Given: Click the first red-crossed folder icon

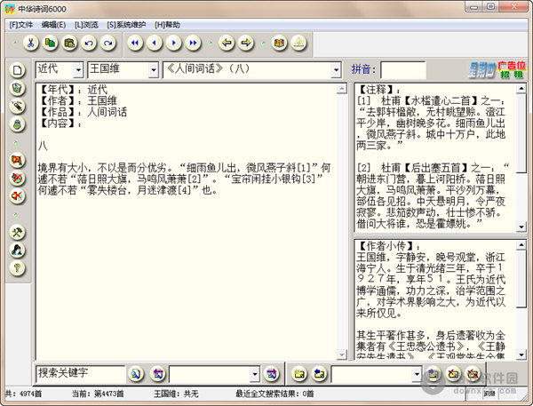Looking at the screenshot, I should coord(453,374).
